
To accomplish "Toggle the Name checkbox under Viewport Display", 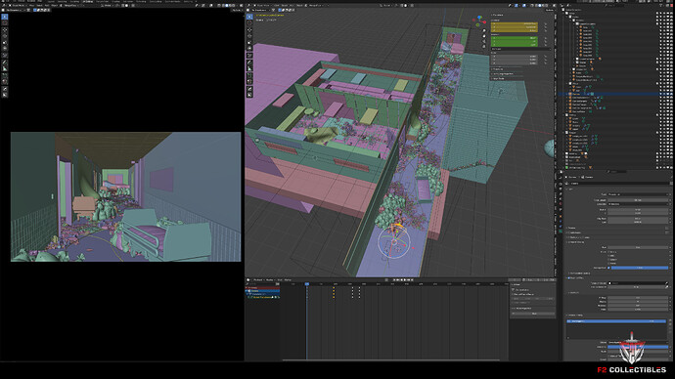I will [608, 263].
